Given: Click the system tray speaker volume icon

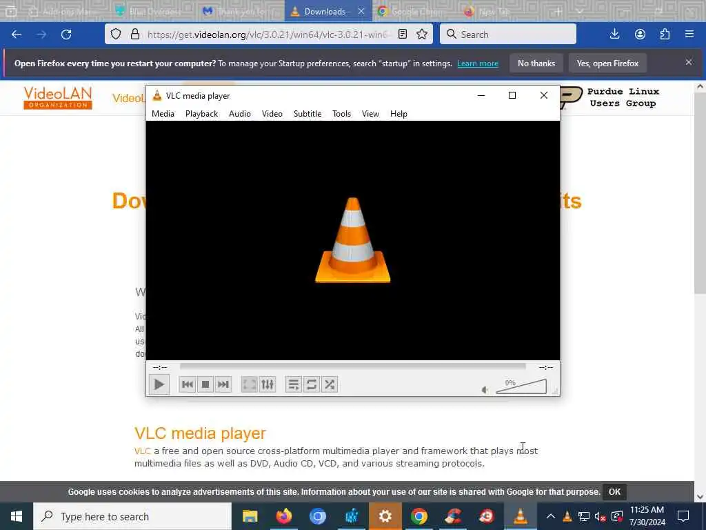Looking at the screenshot, I should [x=601, y=516].
